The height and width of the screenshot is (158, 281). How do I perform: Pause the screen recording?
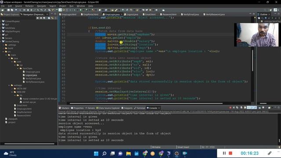click(224, 153)
